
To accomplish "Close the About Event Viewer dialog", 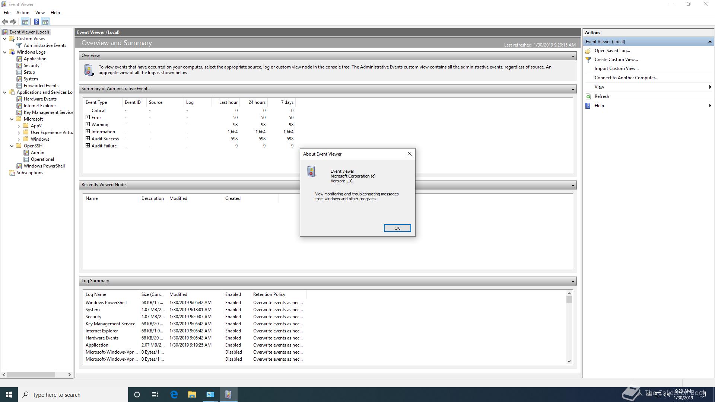I will [409, 154].
